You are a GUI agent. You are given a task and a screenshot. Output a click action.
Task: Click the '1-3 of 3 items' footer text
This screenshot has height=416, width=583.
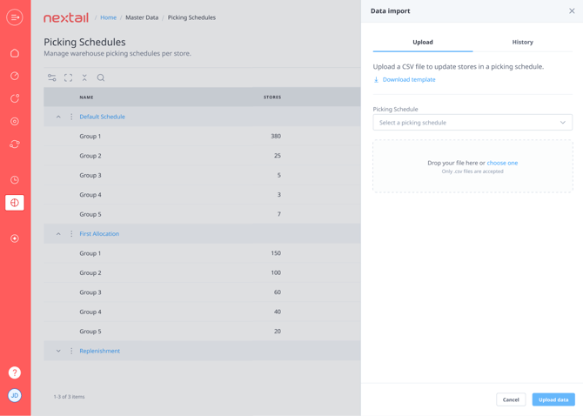coord(69,397)
